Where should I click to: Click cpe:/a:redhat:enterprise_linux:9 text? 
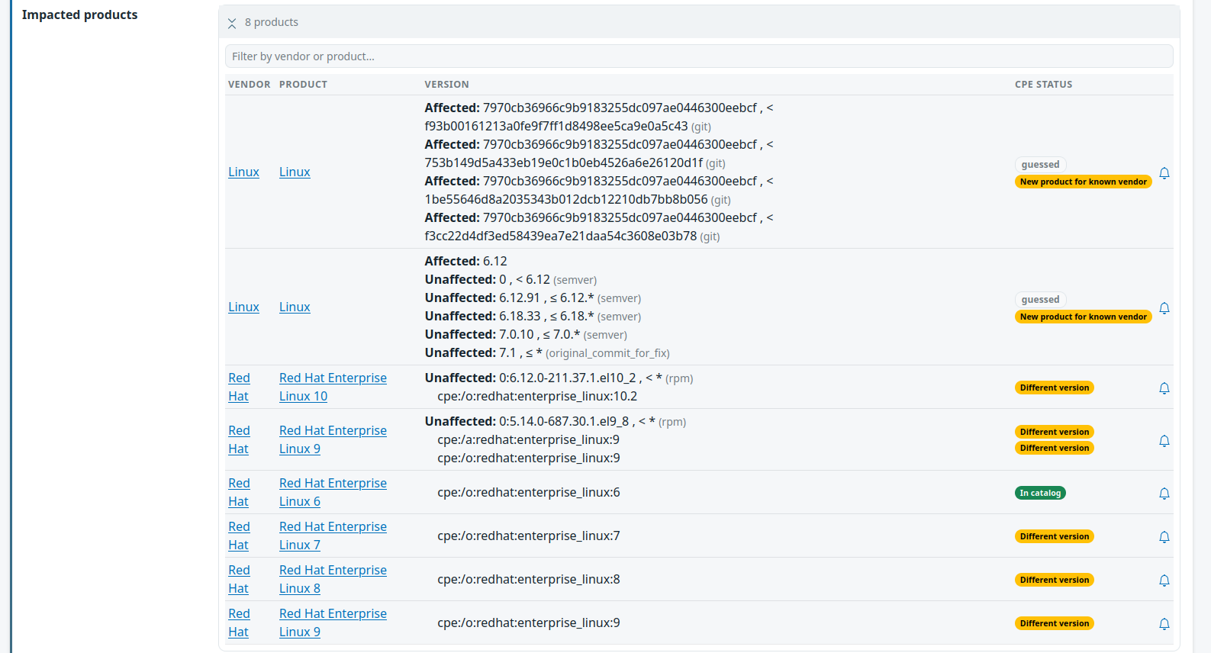[528, 439]
